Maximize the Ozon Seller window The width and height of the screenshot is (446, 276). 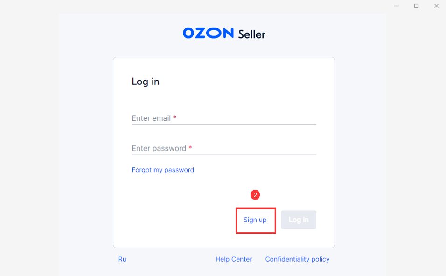pyautogui.click(x=416, y=6)
